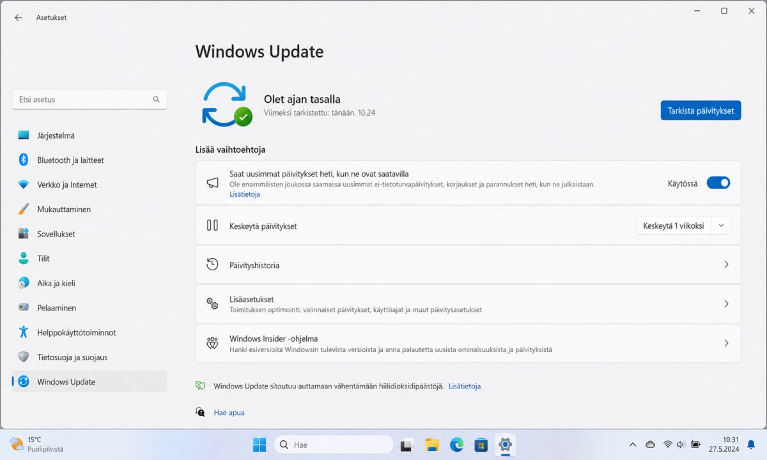Click the Windows Update sidebar sync icon

pyautogui.click(x=24, y=381)
